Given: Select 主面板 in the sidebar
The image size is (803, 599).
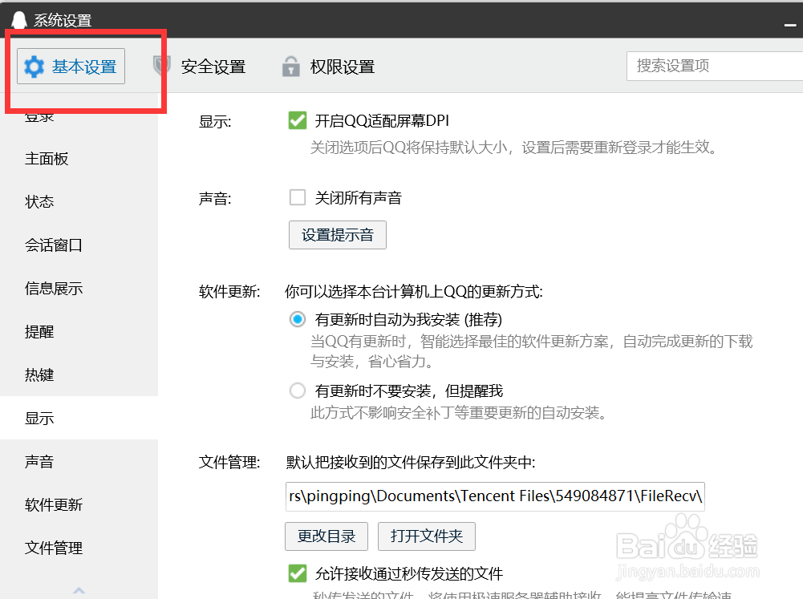Looking at the screenshot, I should pos(79,159).
